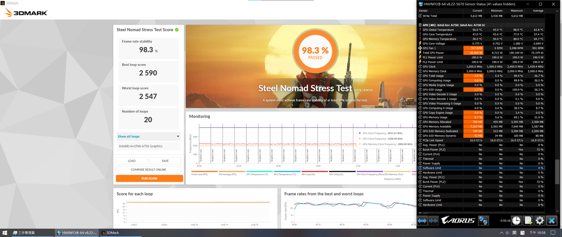Open HWiNFO network monitors icon
Viewport: 562px width, 237px height.
click(483, 220)
